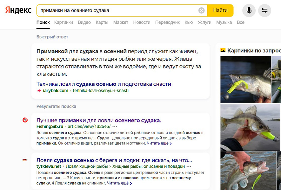The height and width of the screenshot is (190, 281).
Task: Open 'Лучшие приманки для ловли осеннего судака' result
Action: point(99,120)
